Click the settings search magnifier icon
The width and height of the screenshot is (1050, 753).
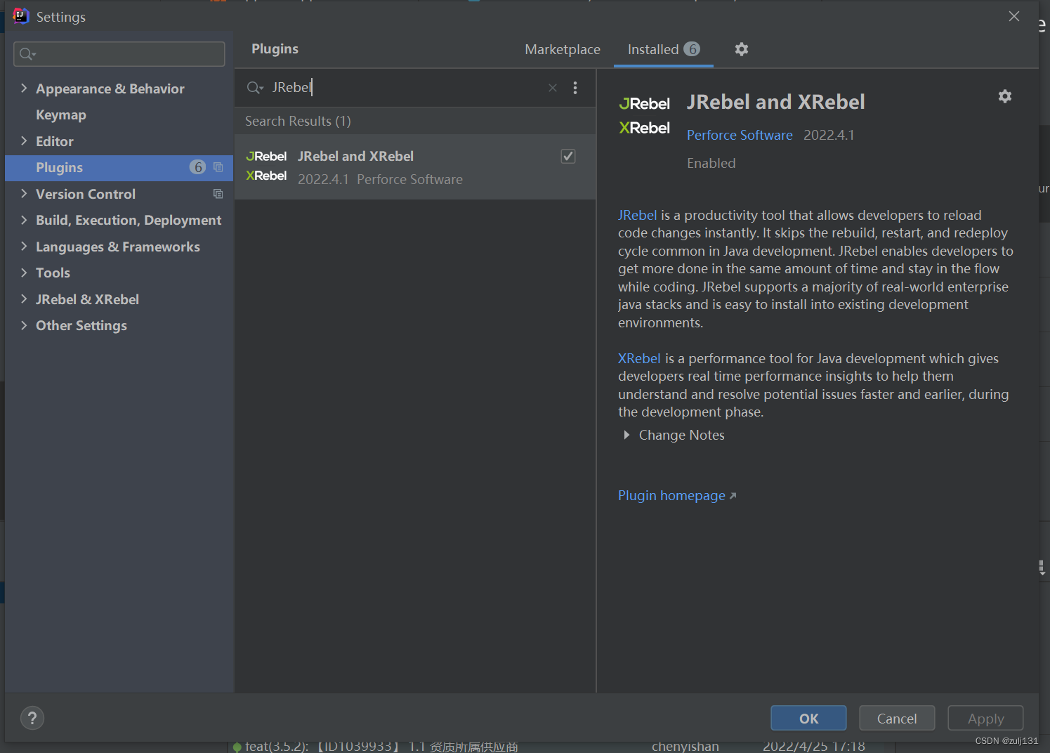click(x=27, y=54)
